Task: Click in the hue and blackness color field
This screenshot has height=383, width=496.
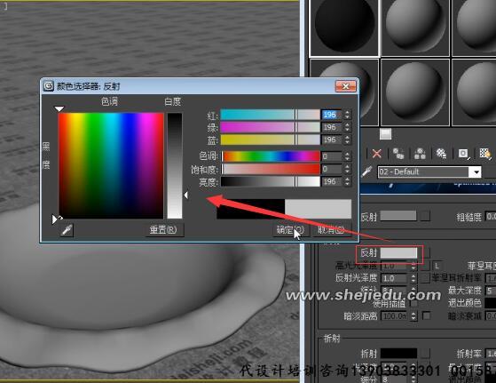Action: (x=111, y=165)
